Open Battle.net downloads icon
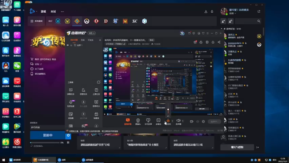Screen dimensions: 289x163 click(x=206, y=12)
